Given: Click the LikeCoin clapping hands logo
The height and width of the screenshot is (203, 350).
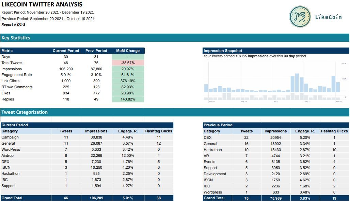Looking at the screenshot, I should (300, 17).
